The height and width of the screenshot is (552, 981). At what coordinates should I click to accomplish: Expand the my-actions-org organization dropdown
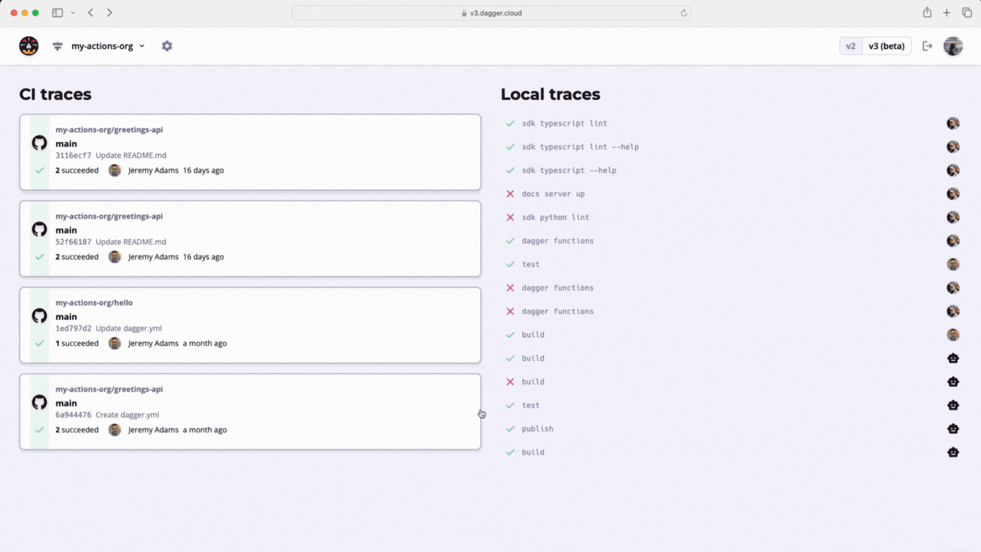pyautogui.click(x=107, y=45)
